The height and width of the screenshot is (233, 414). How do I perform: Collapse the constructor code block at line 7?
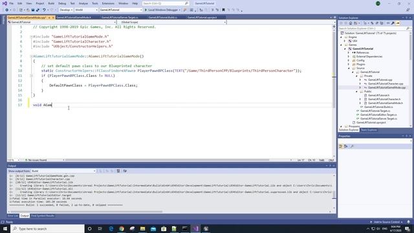[31, 56]
